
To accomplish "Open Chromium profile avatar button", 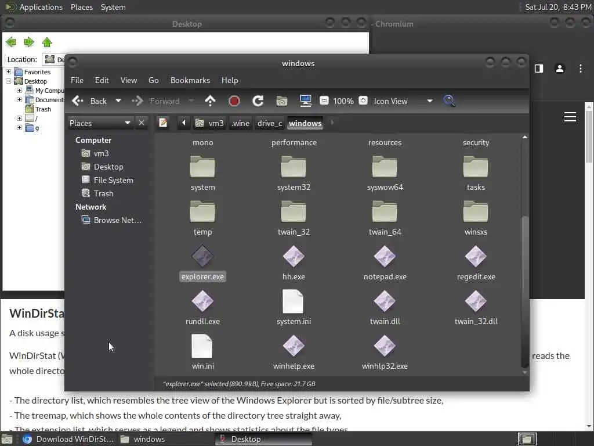I will (x=560, y=69).
